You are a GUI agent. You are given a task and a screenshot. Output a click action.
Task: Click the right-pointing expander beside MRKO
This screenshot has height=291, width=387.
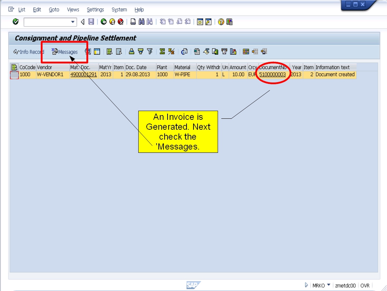point(306,285)
